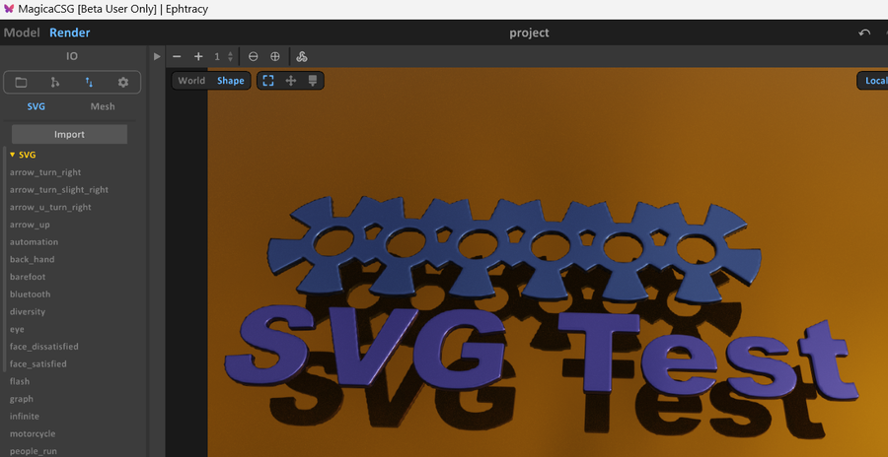888x457 pixels.
Task: Switch to Shape coordinate mode
Action: click(231, 81)
